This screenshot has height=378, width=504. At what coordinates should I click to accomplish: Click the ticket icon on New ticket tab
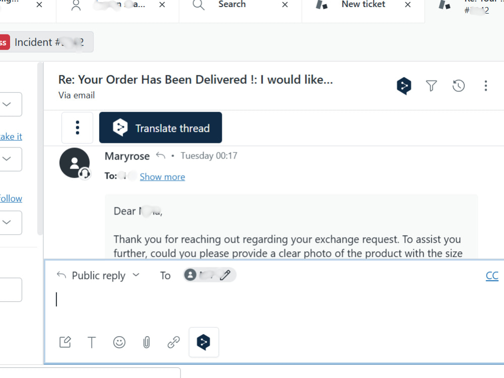pos(322,4)
